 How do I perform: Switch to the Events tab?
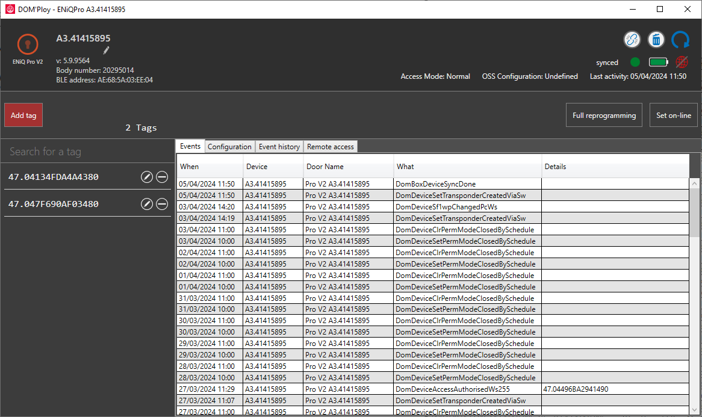coord(190,146)
